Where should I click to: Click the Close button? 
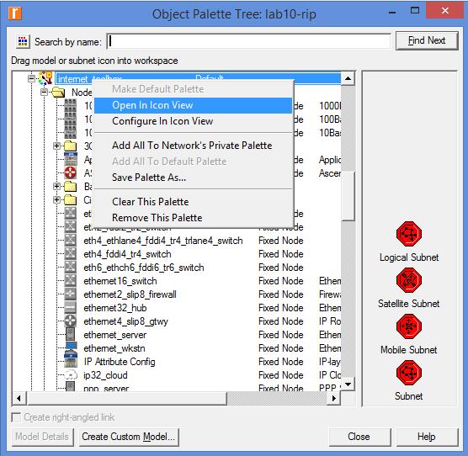tap(359, 437)
